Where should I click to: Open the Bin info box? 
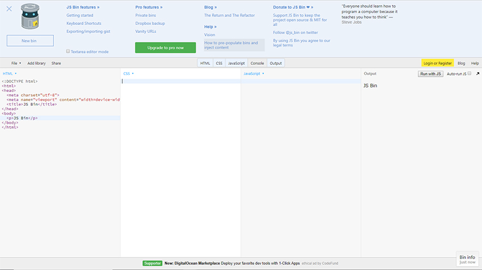click(467, 259)
